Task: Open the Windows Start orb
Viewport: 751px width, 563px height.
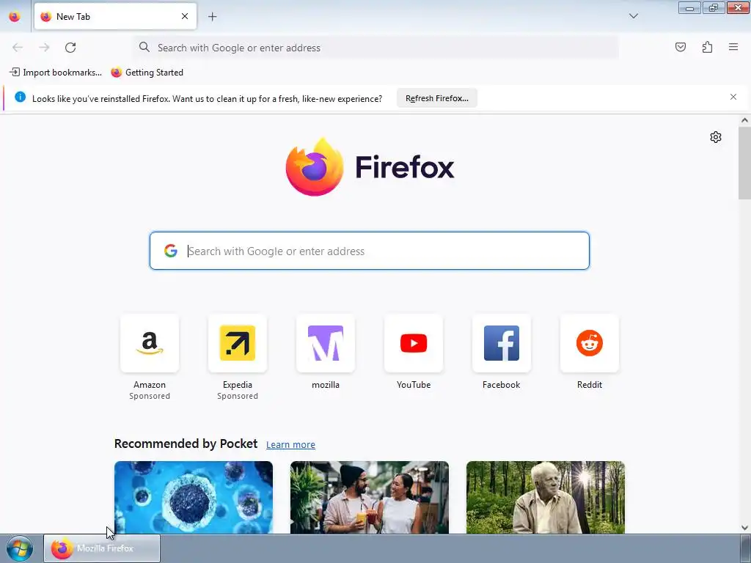Action: 20,548
